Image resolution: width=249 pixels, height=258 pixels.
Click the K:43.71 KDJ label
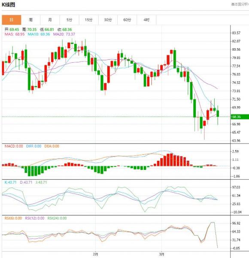(x=10, y=182)
